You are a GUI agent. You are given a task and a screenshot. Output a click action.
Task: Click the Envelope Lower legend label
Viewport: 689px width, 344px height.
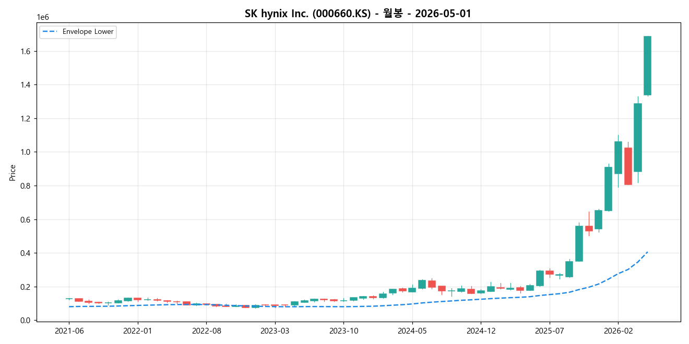click(88, 32)
